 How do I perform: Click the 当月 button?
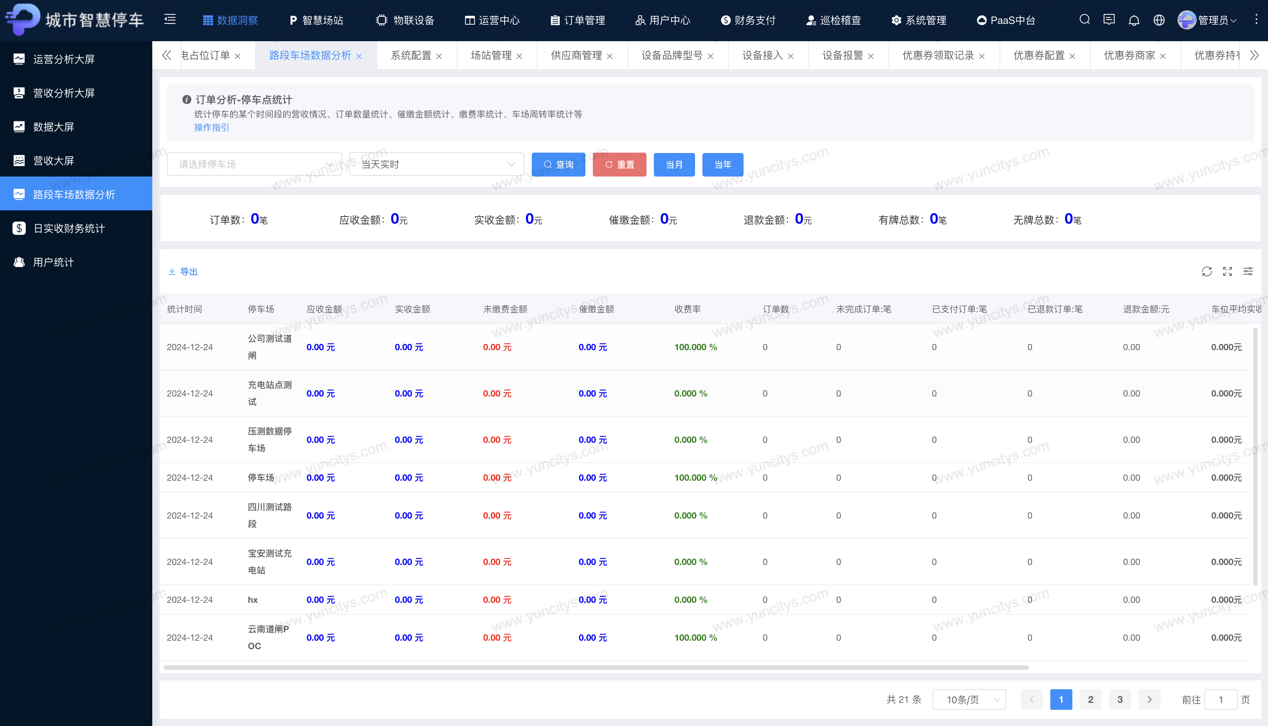pyautogui.click(x=674, y=164)
